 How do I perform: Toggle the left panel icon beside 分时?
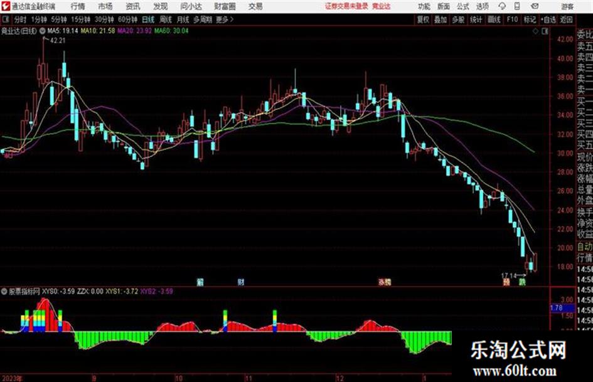[5, 19]
